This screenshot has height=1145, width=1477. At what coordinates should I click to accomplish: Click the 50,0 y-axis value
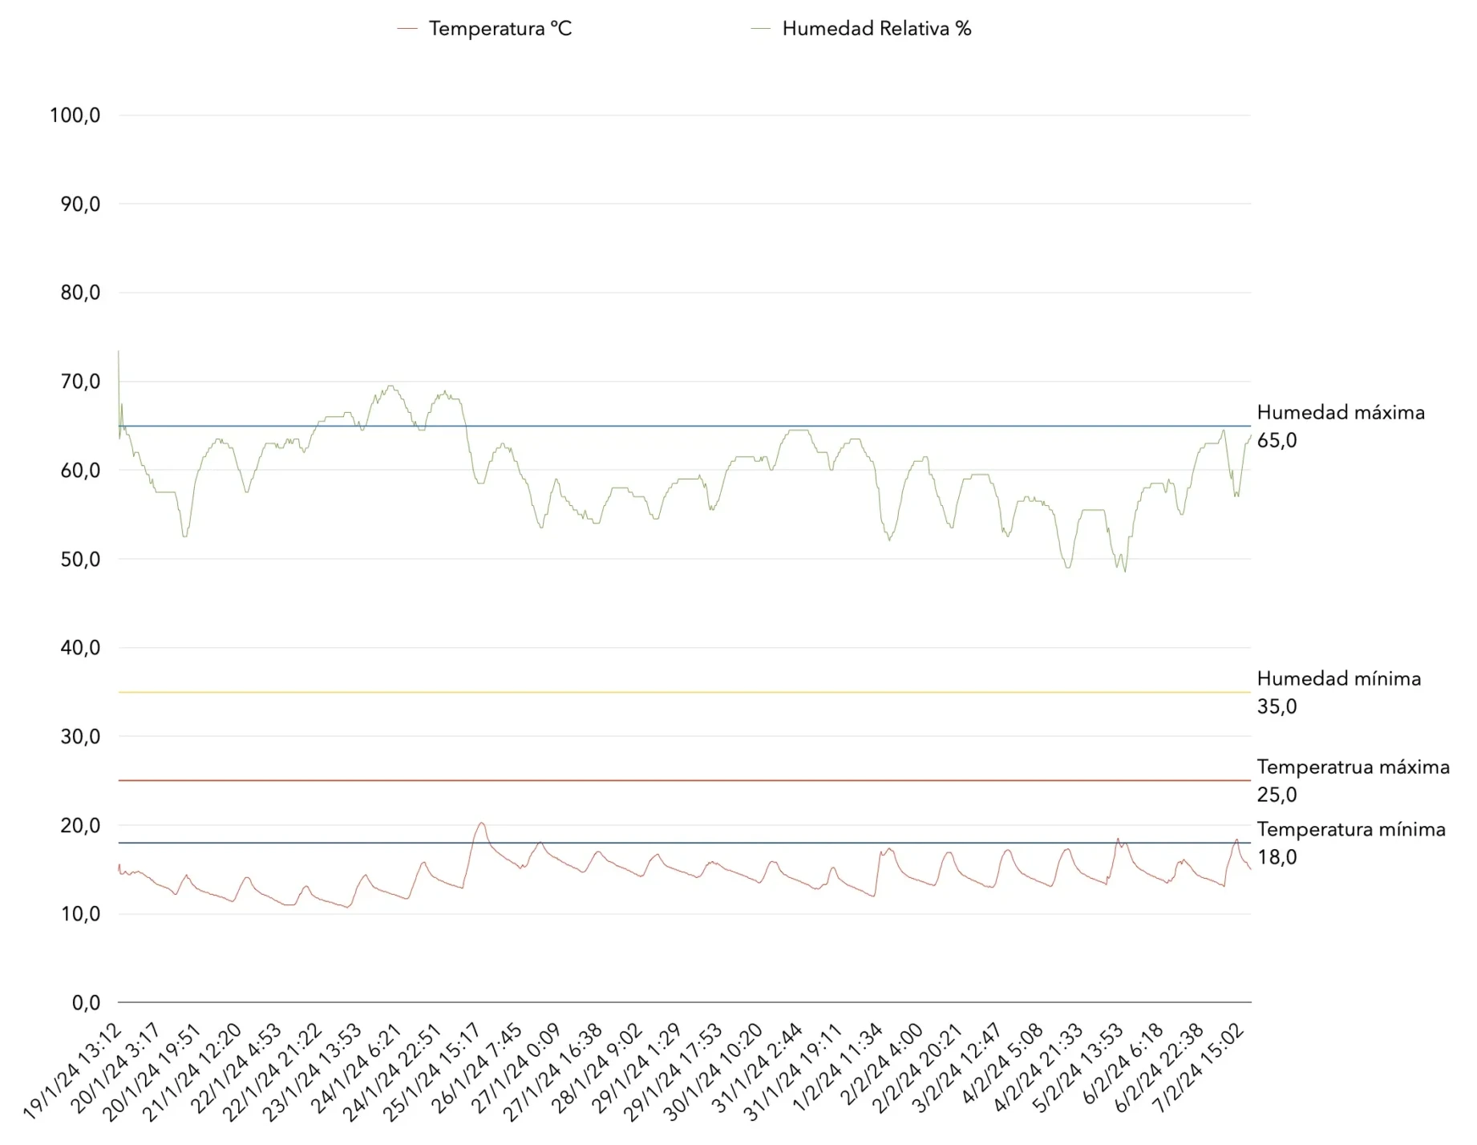(80, 559)
